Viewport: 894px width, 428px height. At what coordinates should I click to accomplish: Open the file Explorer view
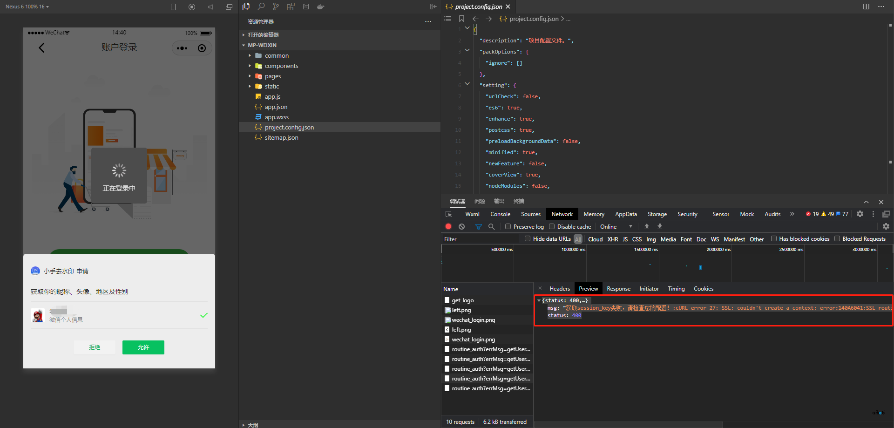click(x=246, y=7)
